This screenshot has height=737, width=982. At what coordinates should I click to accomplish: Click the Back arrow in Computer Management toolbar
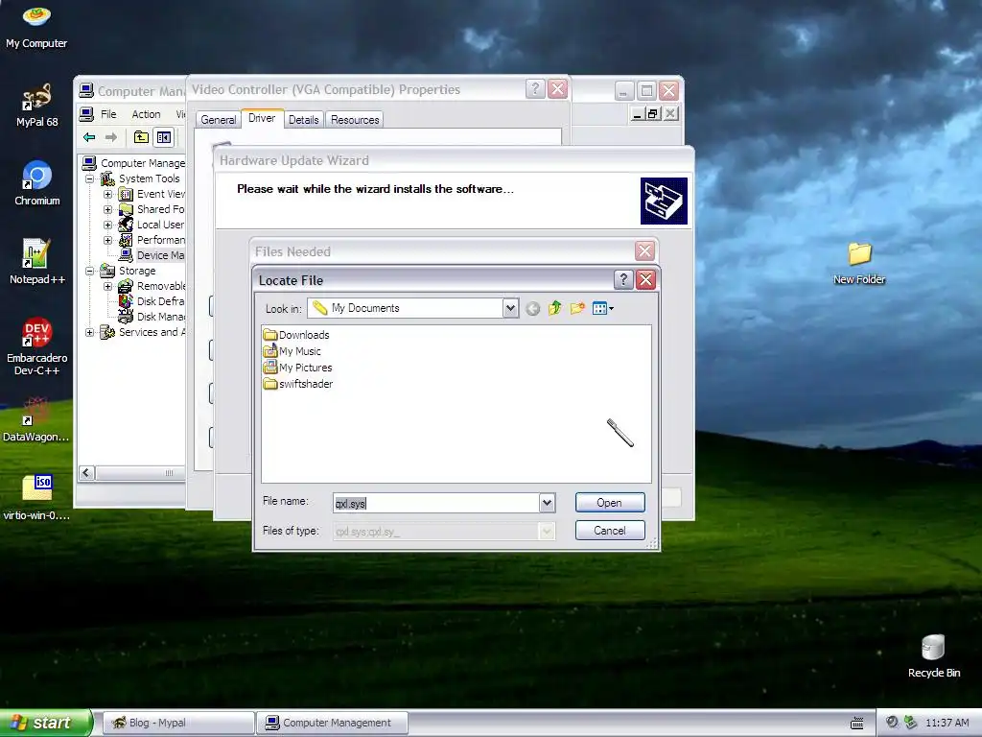click(x=89, y=137)
